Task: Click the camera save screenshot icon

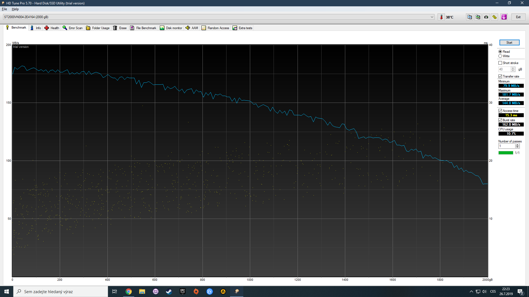Action: (x=486, y=17)
